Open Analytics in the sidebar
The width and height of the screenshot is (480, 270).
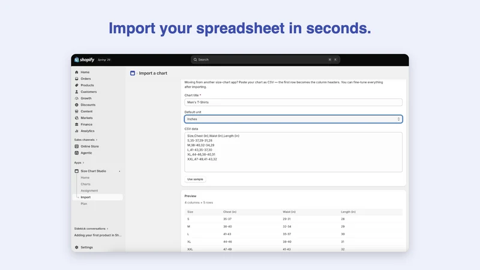(87, 131)
